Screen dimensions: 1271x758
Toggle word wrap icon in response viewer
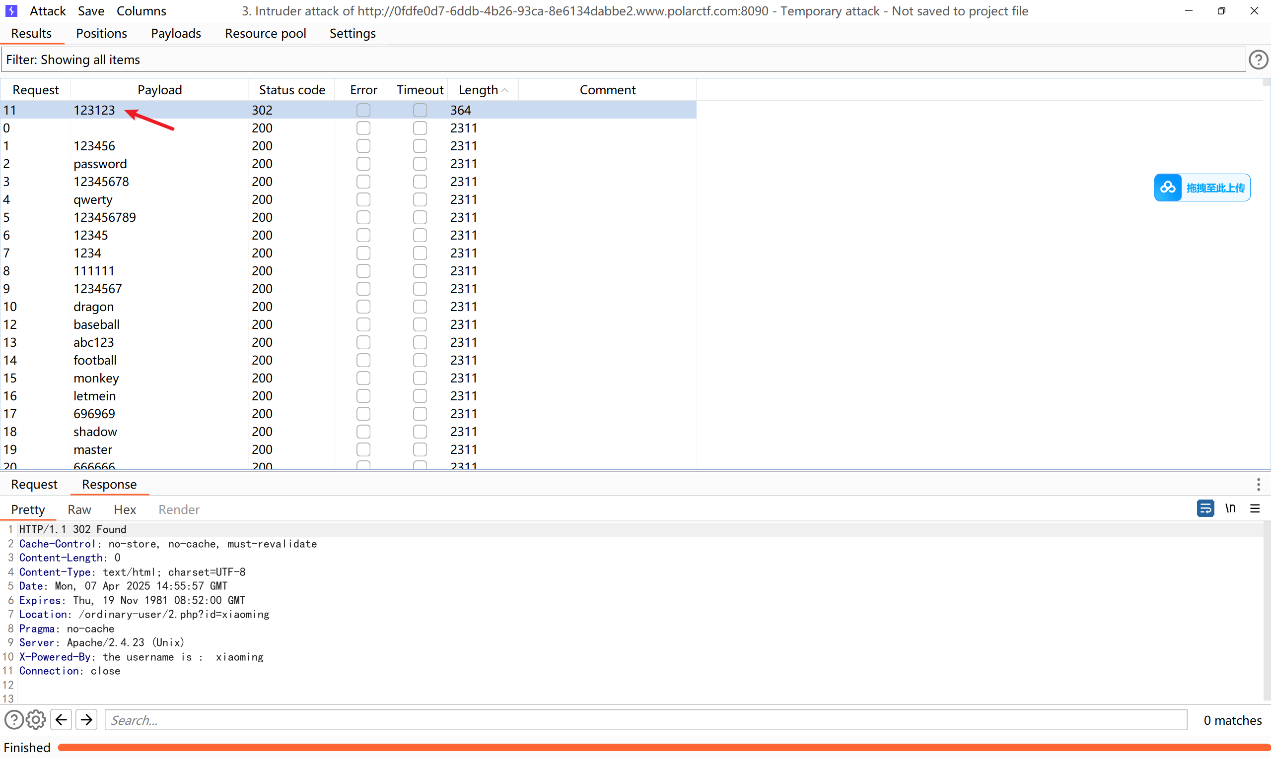1205,509
